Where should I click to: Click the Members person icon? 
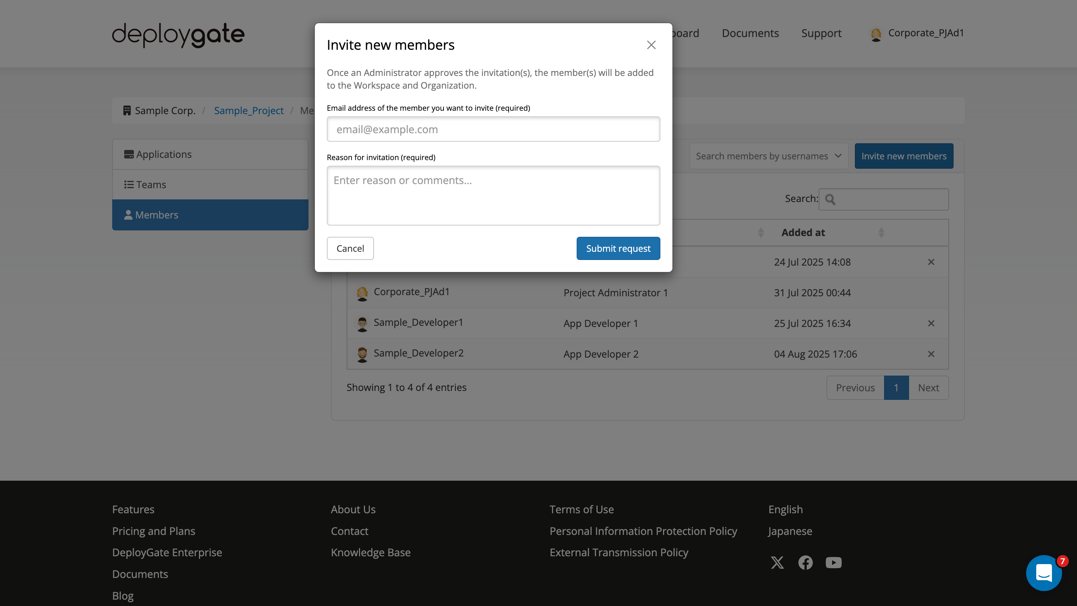click(129, 215)
